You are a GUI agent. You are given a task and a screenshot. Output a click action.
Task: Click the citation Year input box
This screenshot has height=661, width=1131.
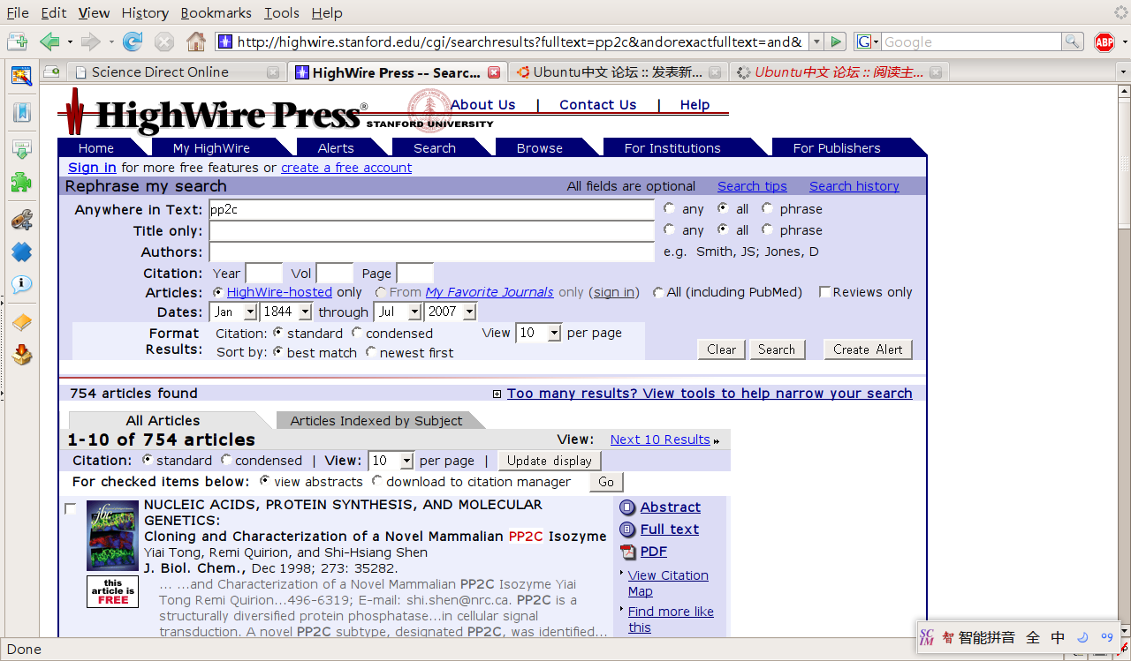click(x=263, y=274)
